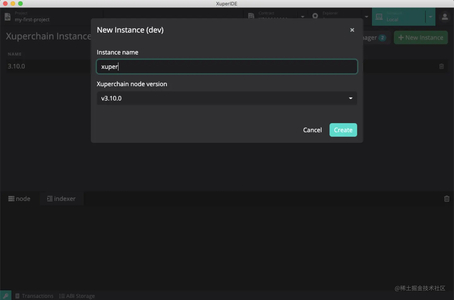Expand the Contract dropdown arrow
454x300 pixels.
(303, 17)
